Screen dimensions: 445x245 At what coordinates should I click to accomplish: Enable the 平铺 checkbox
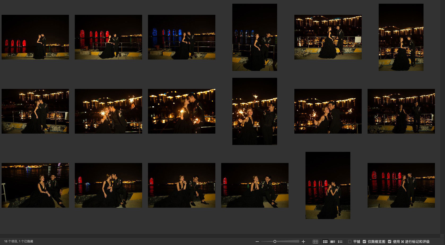(x=350, y=242)
